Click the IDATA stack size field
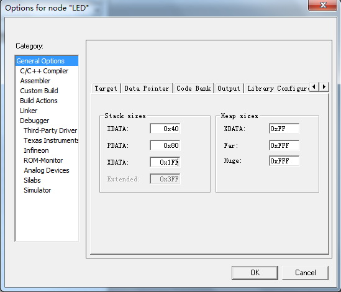Screen dimensions: 341x292 (x=165, y=129)
